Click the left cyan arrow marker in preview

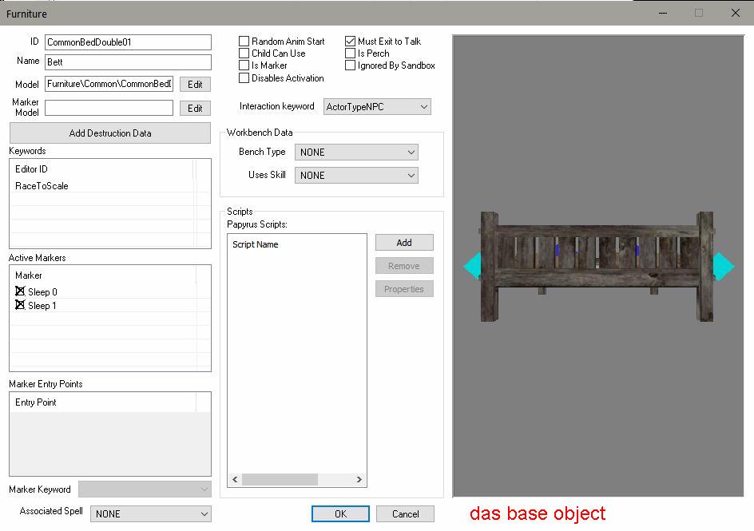pos(473,266)
